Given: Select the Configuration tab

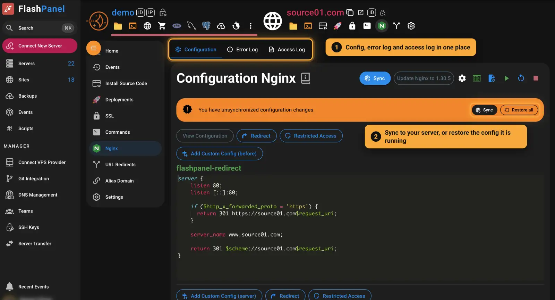Looking at the screenshot, I should click(196, 50).
